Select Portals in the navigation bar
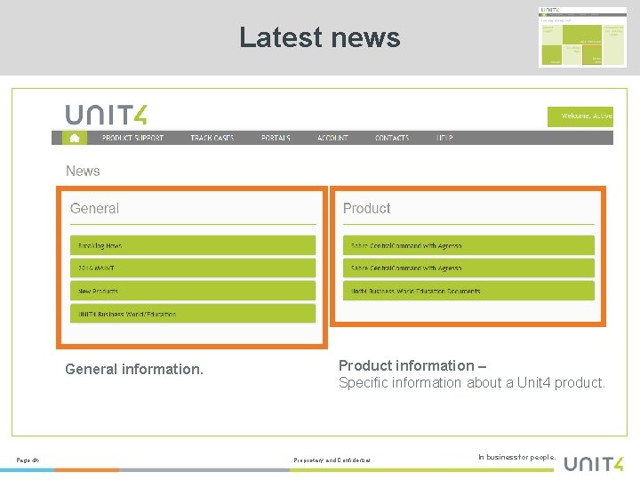Screen dimensions: 640x480 click(276, 138)
